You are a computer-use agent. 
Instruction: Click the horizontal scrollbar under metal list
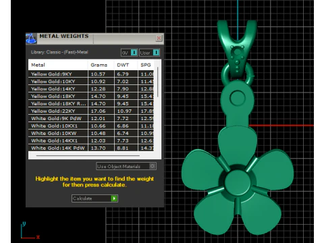point(88,155)
